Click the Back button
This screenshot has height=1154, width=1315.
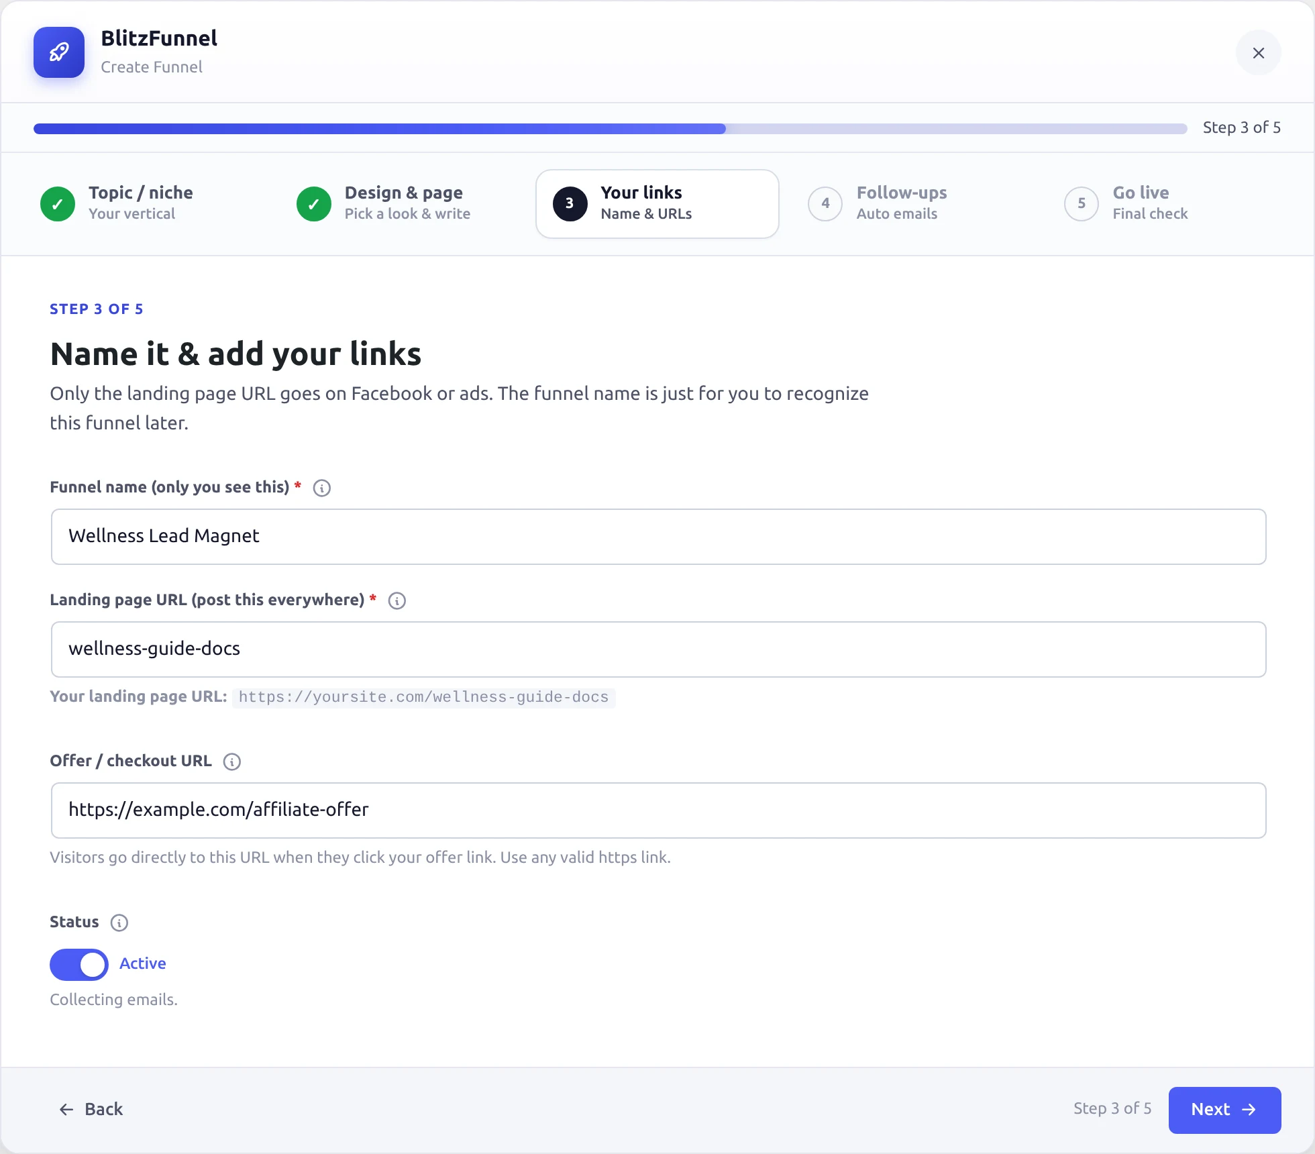pos(91,1110)
